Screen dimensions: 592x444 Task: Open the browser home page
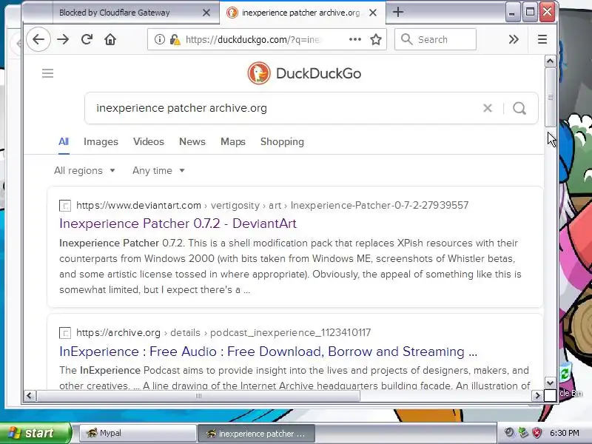point(110,39)
